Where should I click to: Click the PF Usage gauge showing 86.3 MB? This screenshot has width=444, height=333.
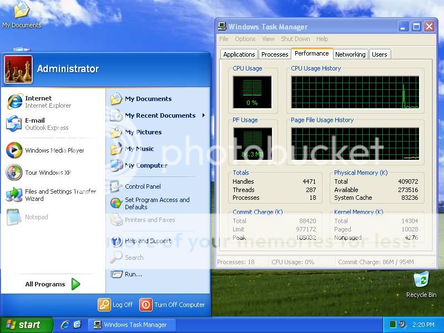(x=253, y=144)
